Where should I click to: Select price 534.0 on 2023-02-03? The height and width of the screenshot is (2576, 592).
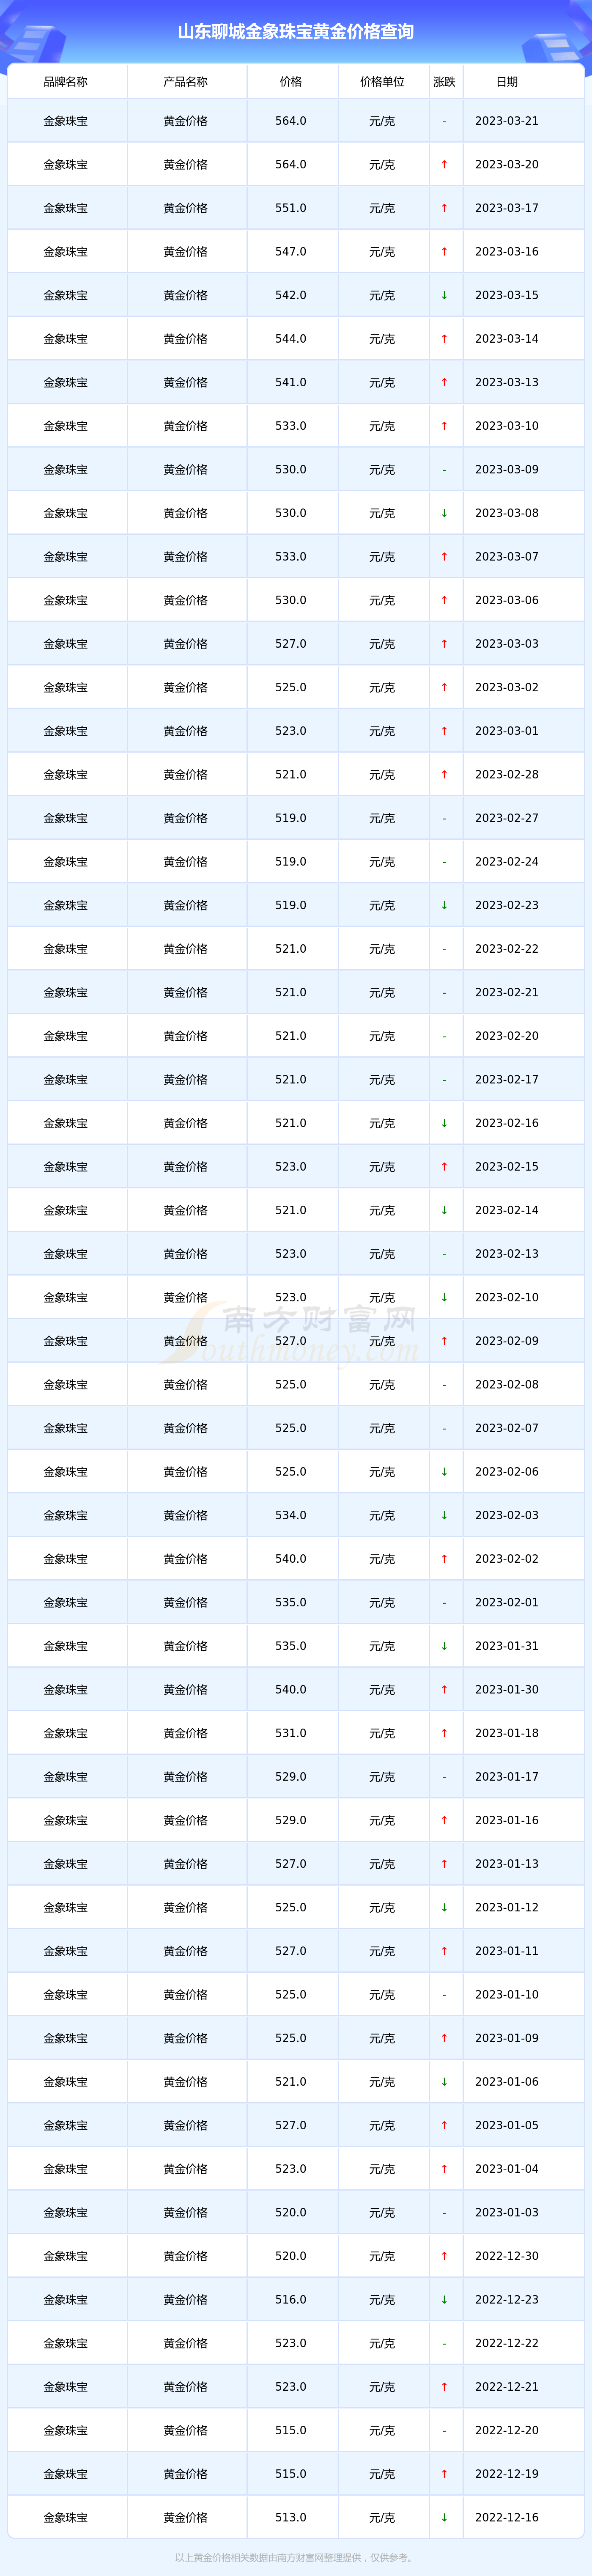tap(291, 1516)
